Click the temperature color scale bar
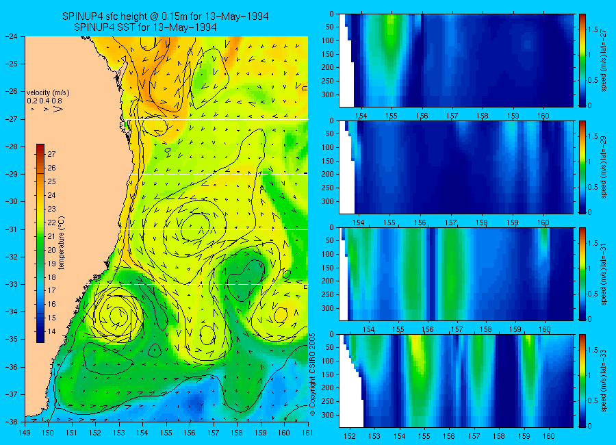Screen dimensions: 616x445 (40, 243)
